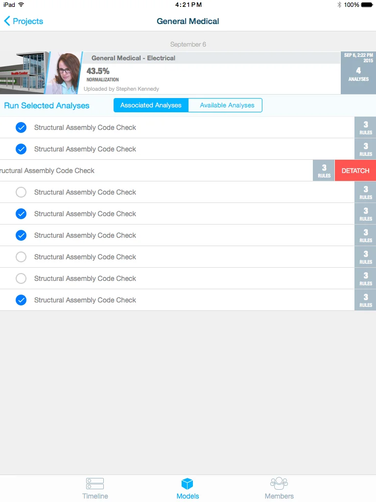Tap the uploader's avatar photo
The width and height of the screenshot is (376, 502).
(x=65, y=73)
